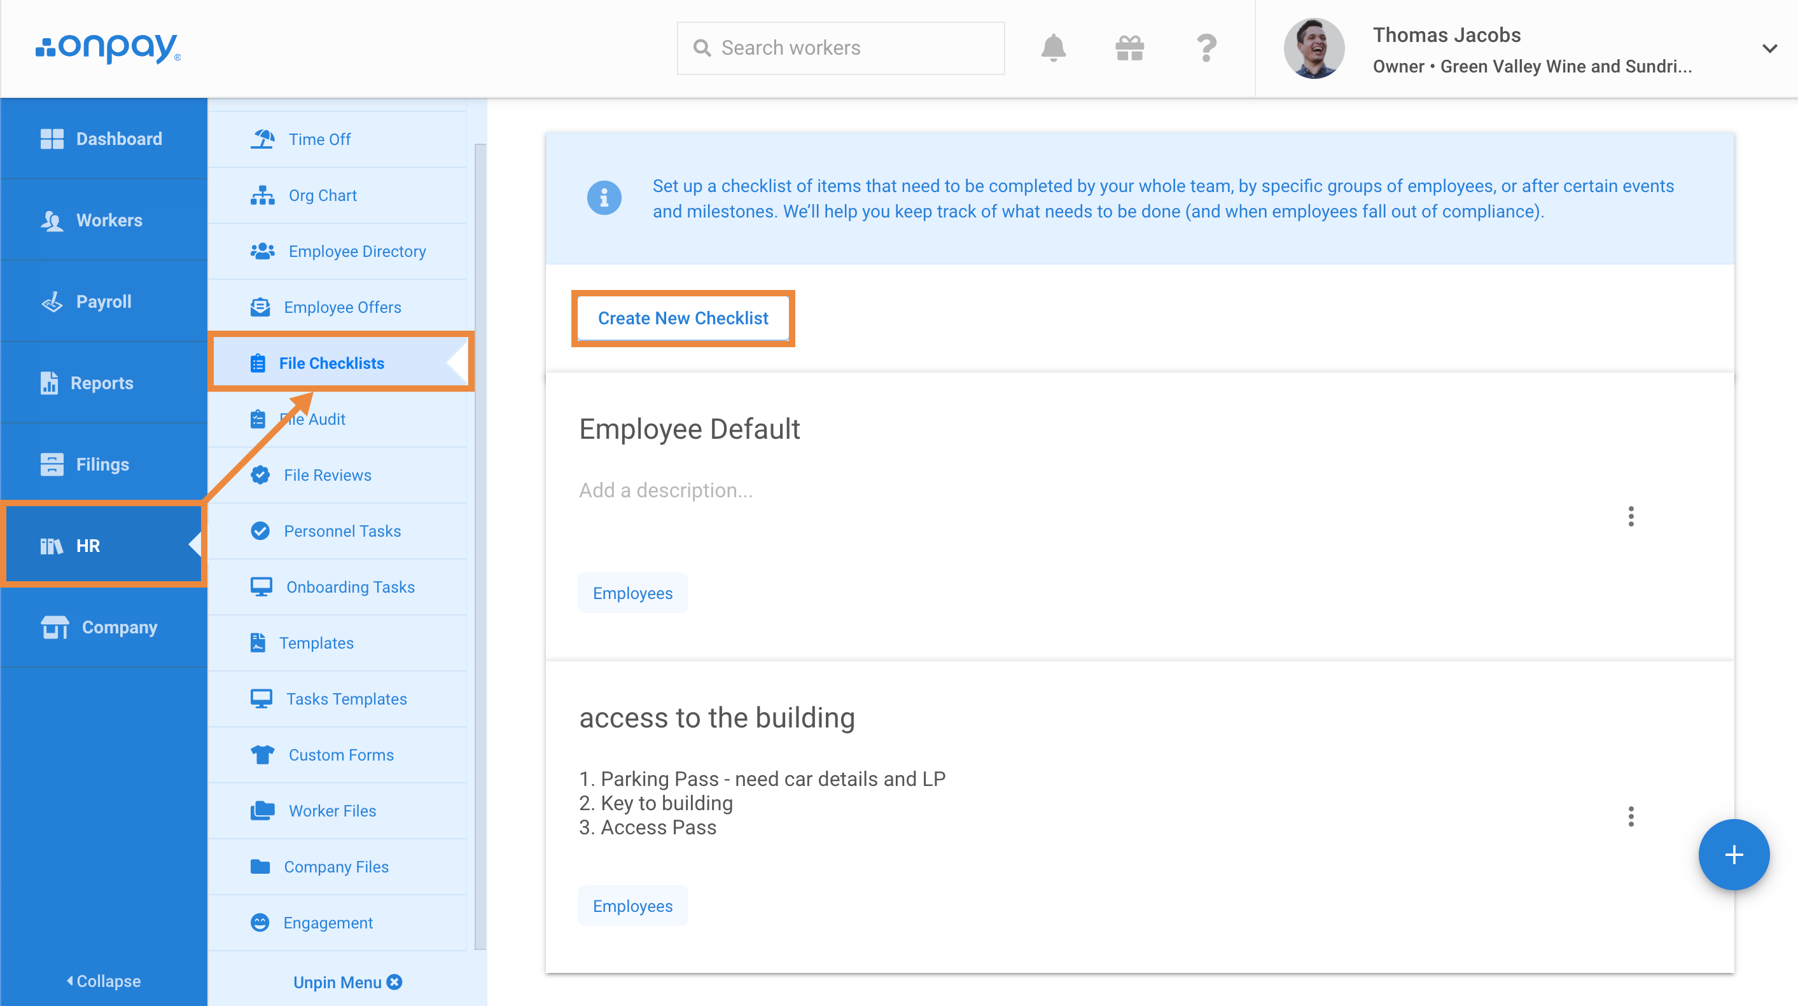Click the Employee Offers envelope icon
Viewport: 1798px width, 1006px height.
pyautogui.click(x=260, y=307)
